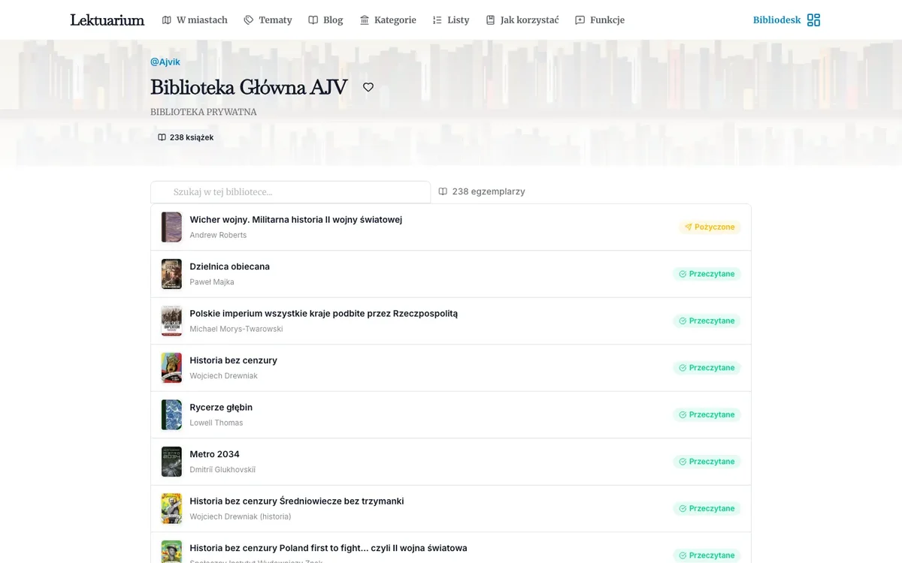This screenshot has width=902, height=563.
Task: Click the author name Andrew Roberts
Action: [x=218, y=235]
